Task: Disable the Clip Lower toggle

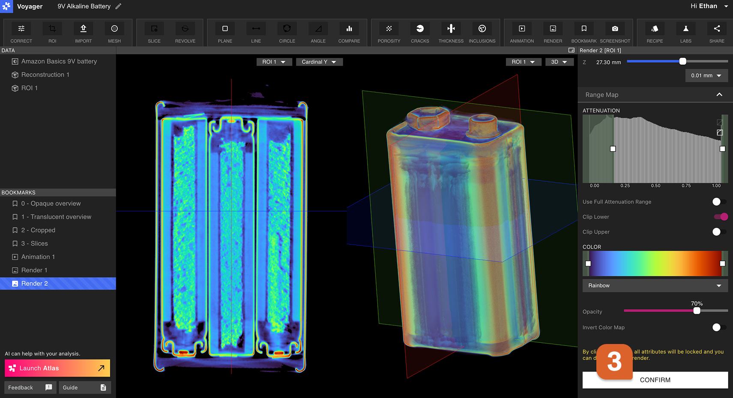Action: pyautogui.click(x=721, y=217)
